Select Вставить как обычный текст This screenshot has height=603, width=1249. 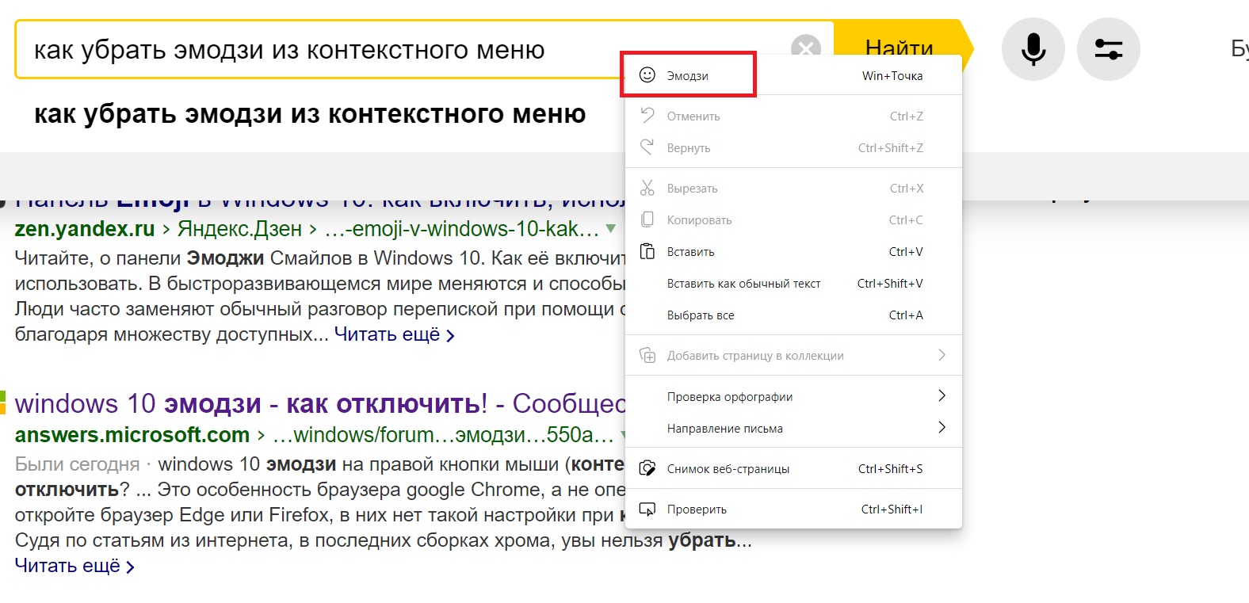tap(793, 284)
